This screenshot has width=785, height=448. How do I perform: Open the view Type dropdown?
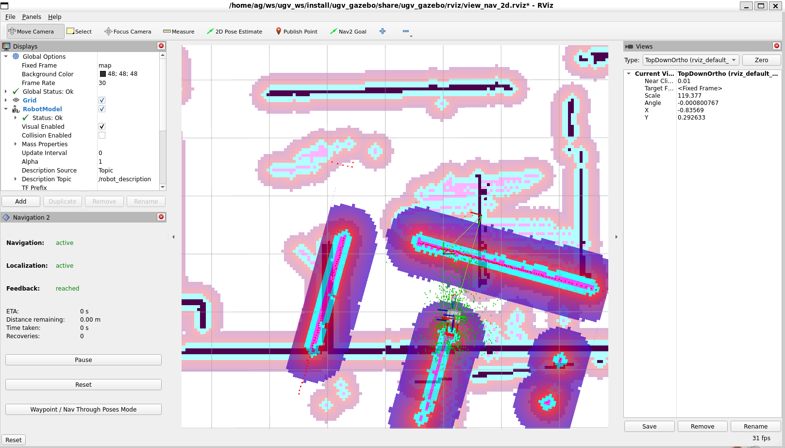click(x=690, y=60)
